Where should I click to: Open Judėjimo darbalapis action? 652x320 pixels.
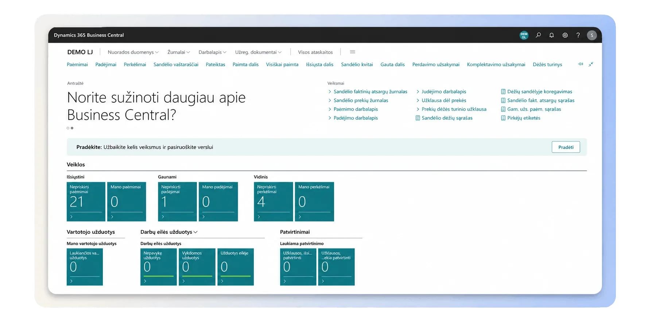(441, 92)
